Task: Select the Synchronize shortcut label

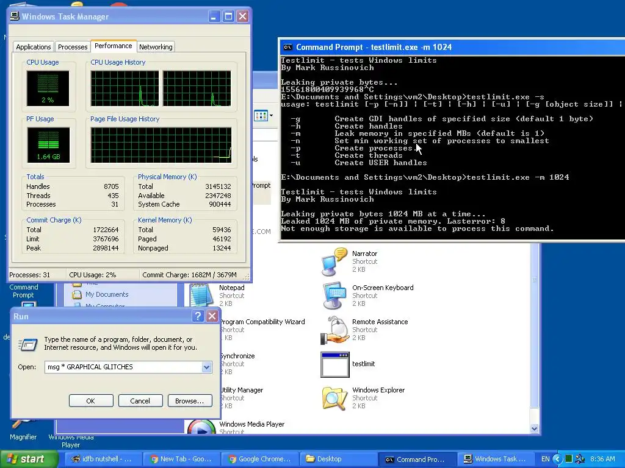Action: point(237,356)
